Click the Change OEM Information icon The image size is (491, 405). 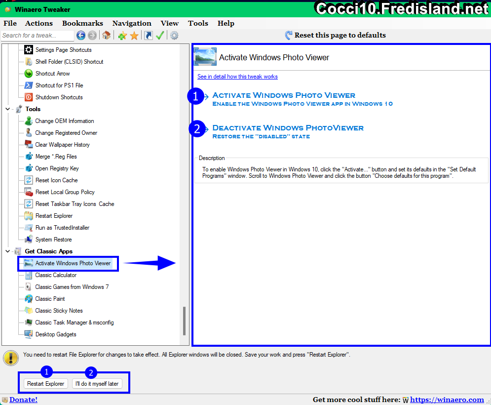pos(29,121)
